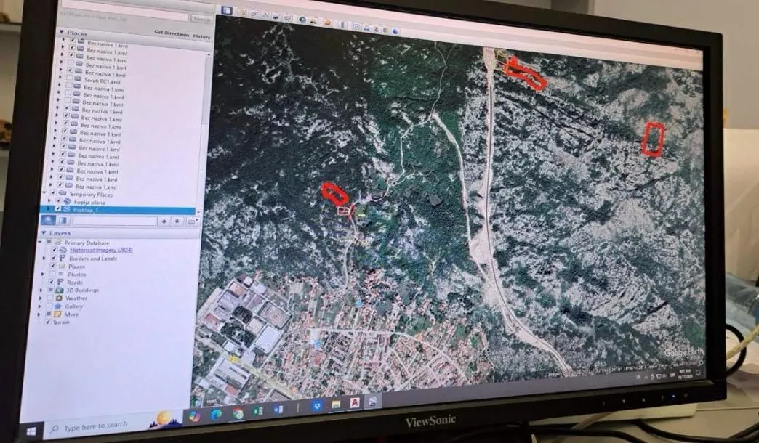Click the 1985 historical imagery date button
The width and height of the screenshot is (759, 443).
(x=212, y=402)
